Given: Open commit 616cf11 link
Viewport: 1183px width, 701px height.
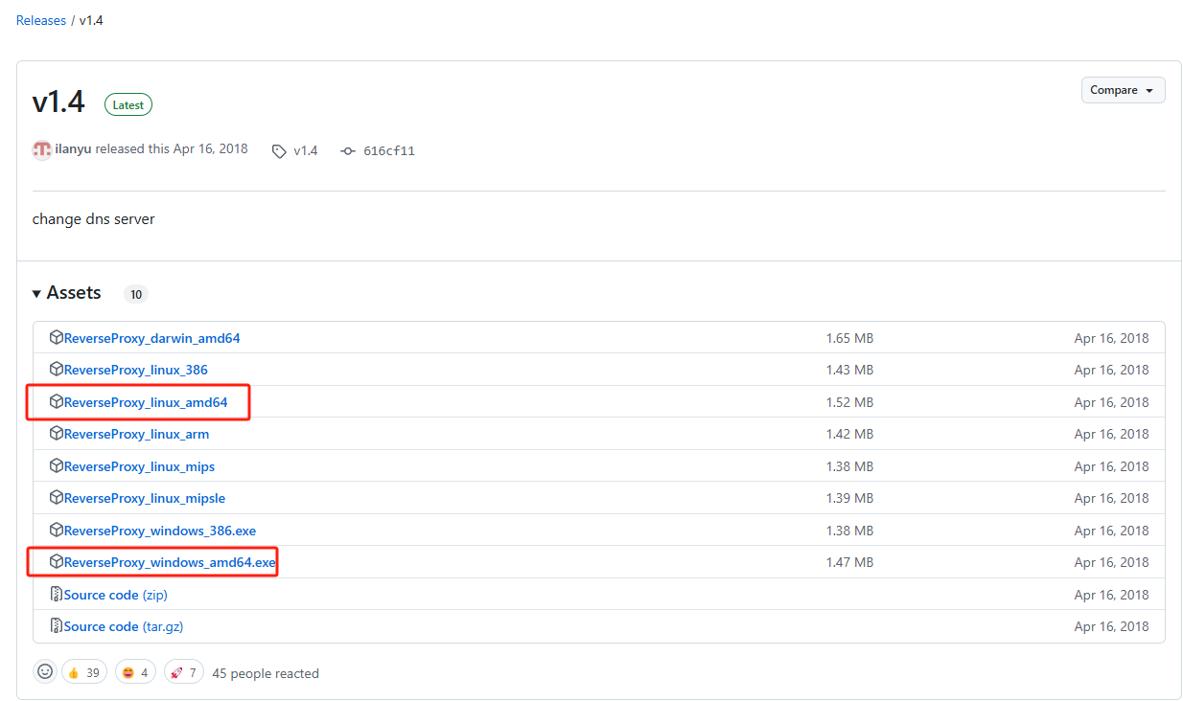Looking at the screenshot, I should (388, 151).
